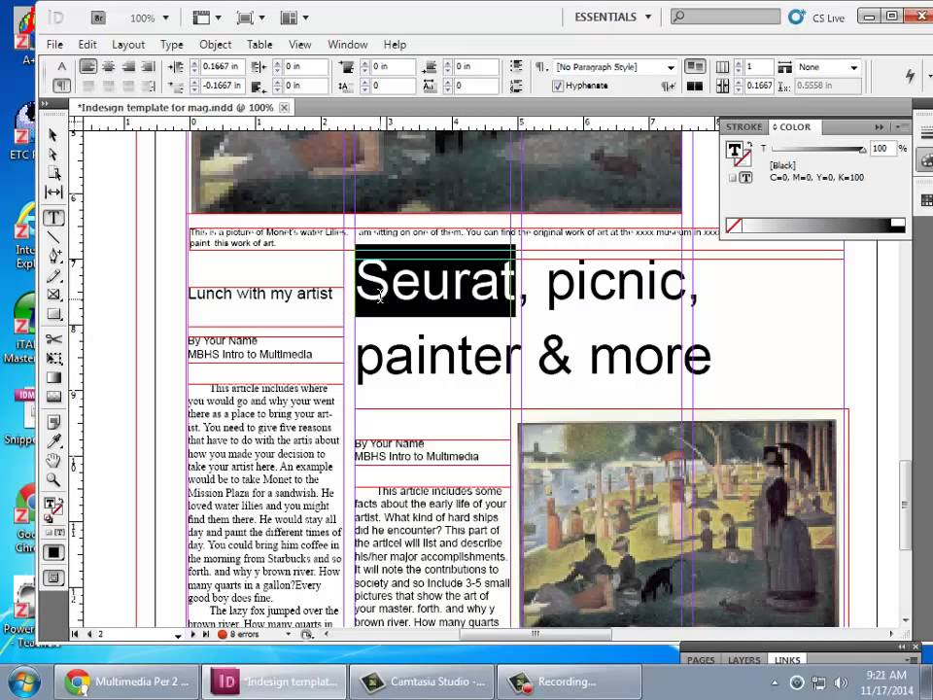Select the Eyedropper tool
933x700 pixels.
pyautogui.click(x=52, y=441)
